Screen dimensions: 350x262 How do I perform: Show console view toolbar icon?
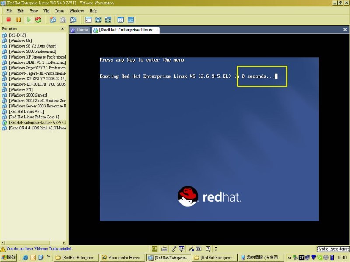(131, 20)
